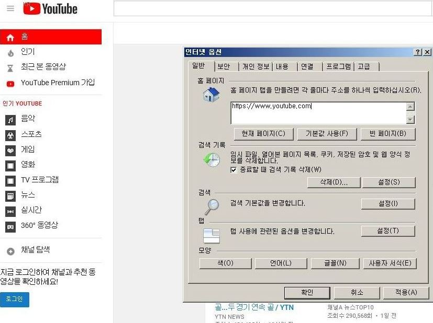The height and width of the screenshot is (323, 433).
Task: Click the 검색 magnifying glass icon
Action: point(212,206)
